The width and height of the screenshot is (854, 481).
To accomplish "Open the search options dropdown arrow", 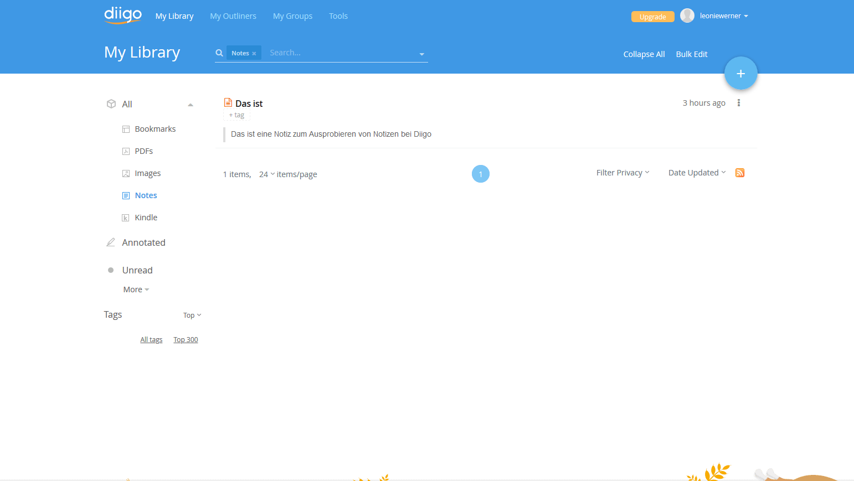I will pyautogui.click(x=421, y=54).
